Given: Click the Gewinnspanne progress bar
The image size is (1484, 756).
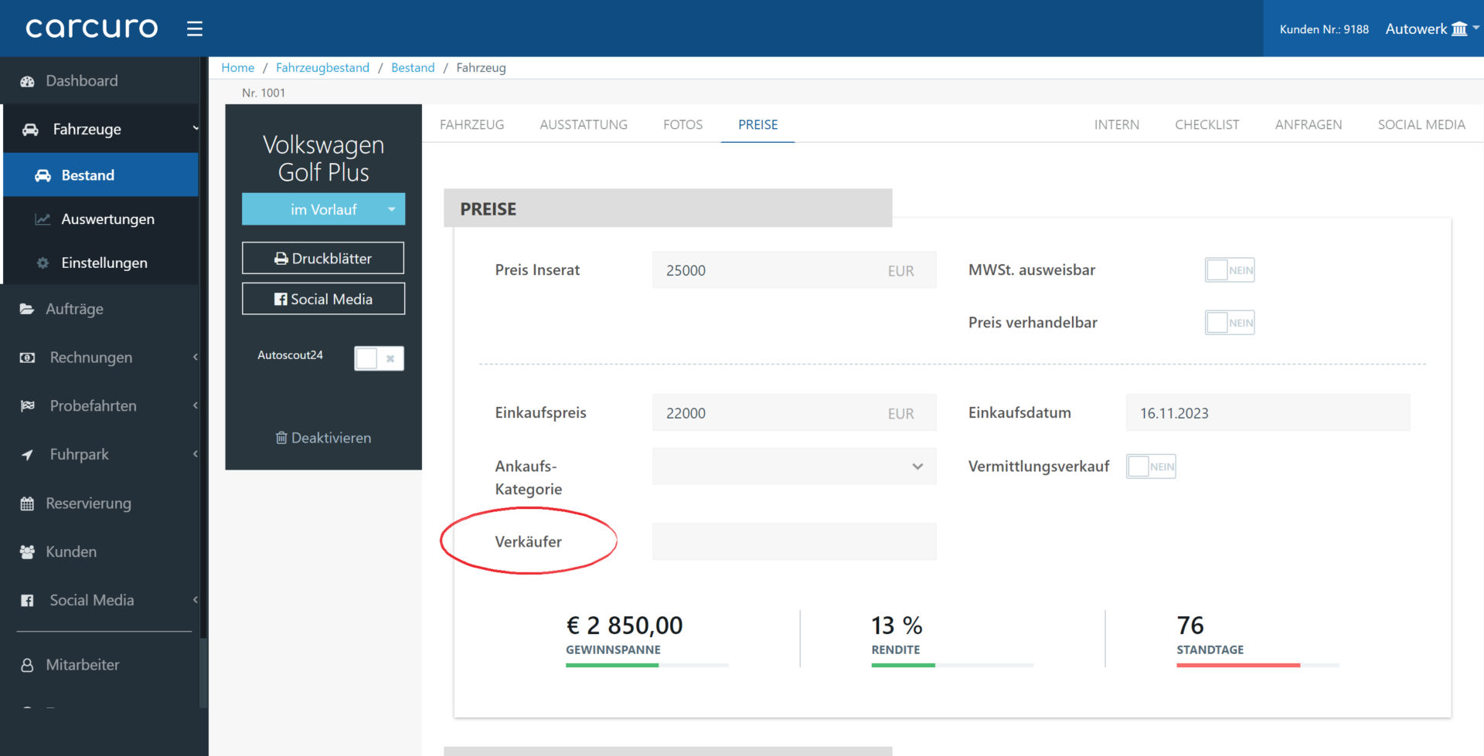Looking at the screenshot, I should [647, 665].
